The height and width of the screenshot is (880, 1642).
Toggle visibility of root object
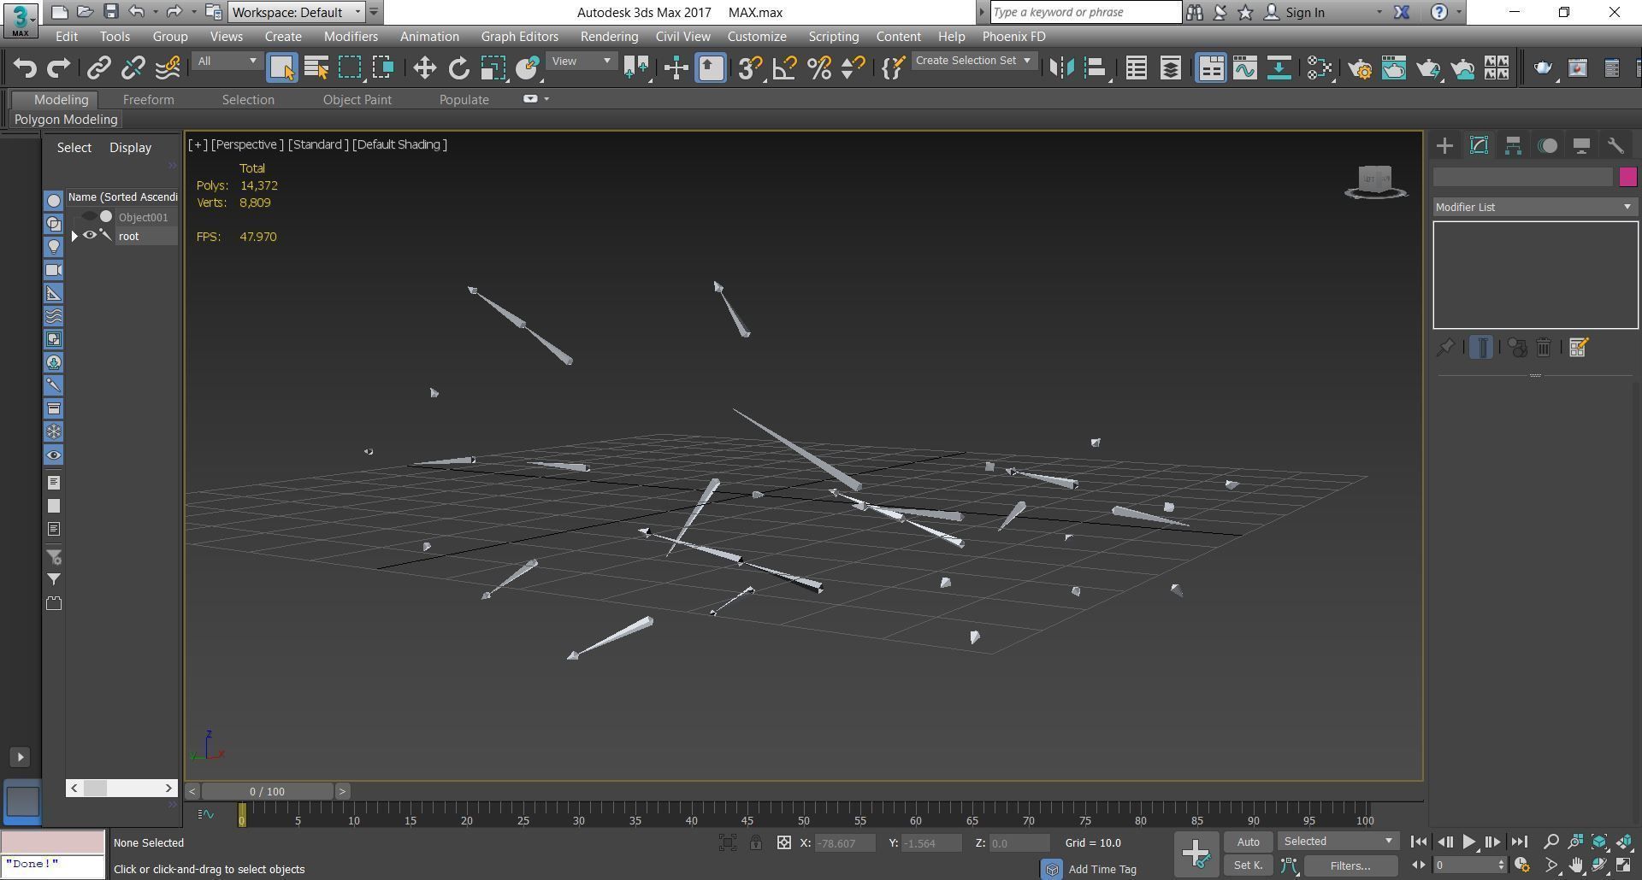pos(89,236)
